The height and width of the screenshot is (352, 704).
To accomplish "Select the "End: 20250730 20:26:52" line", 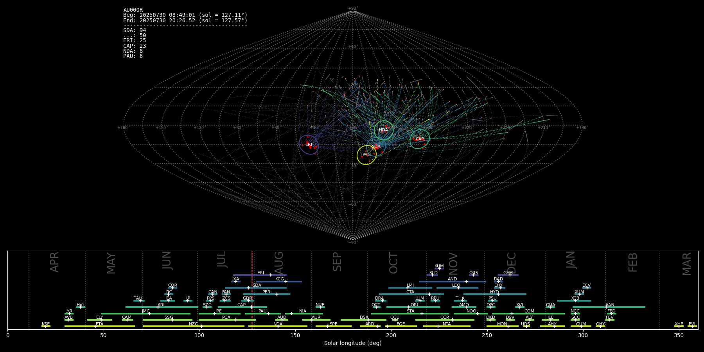I will pos(185,20).
